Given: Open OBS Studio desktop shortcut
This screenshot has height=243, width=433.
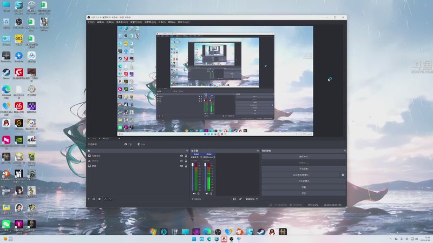Looking at the screenshot, I should [19, 23].
